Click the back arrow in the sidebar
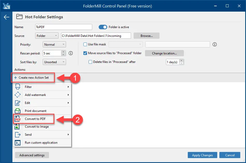The height and width of the screenshot is (163, 246). coord(6,17)
